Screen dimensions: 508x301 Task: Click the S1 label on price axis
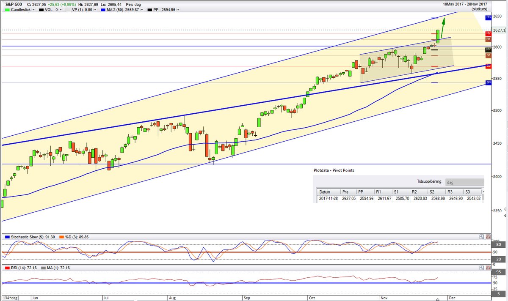[x=488, y=55]
